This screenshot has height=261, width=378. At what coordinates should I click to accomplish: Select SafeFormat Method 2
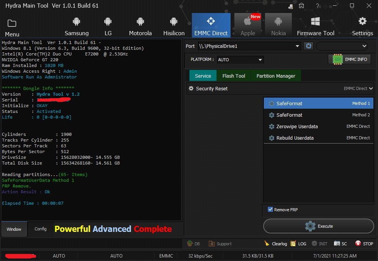pyautogui.click(x=319, y=115)
